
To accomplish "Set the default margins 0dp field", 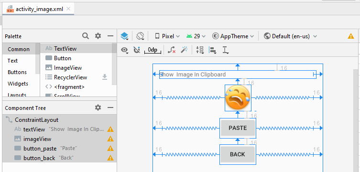I will click(153, 50).
